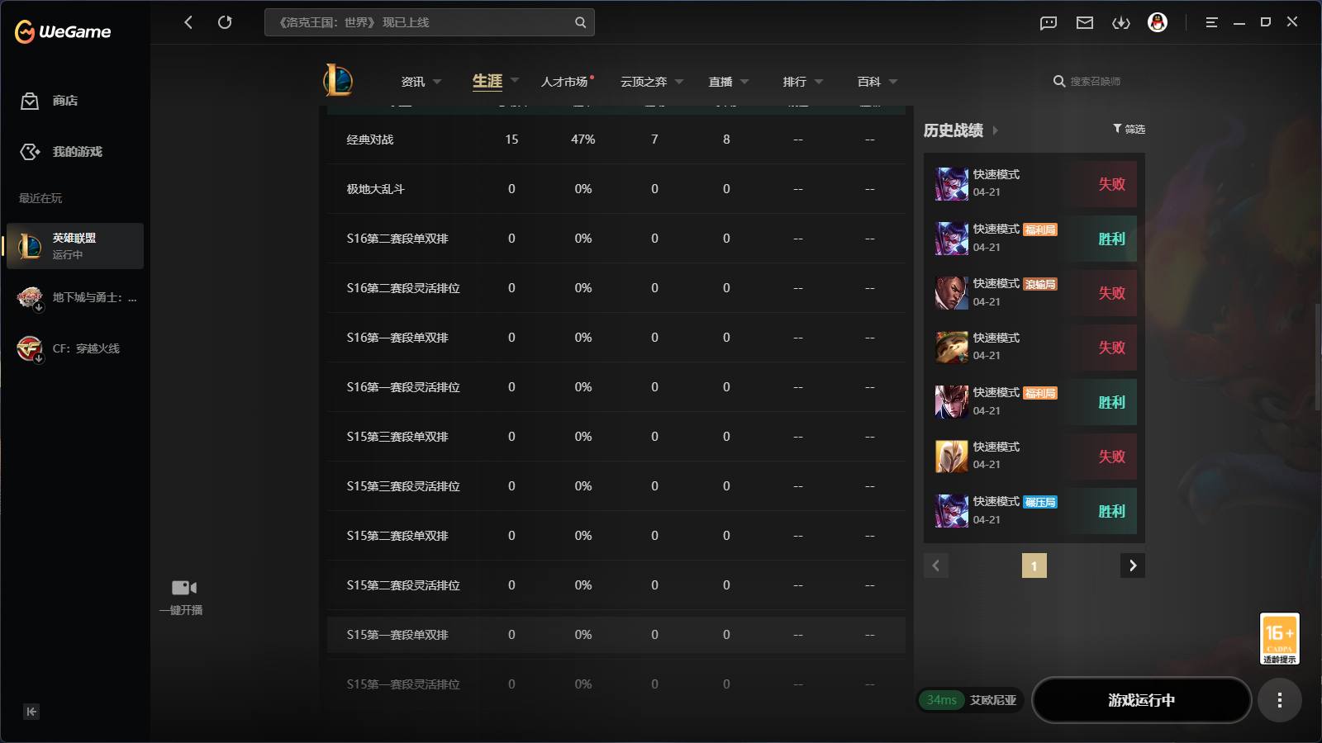Expand the 云顶之弈 dropdown menu
The image size is (1322, 743).
point(679,82)
